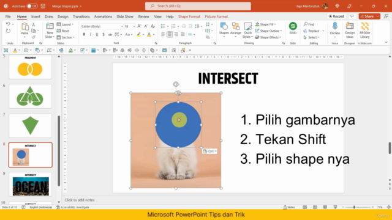Viewport: 392px width, 220px height.
Task: Toggle AutoSave switch
Action: click(32, 6)
